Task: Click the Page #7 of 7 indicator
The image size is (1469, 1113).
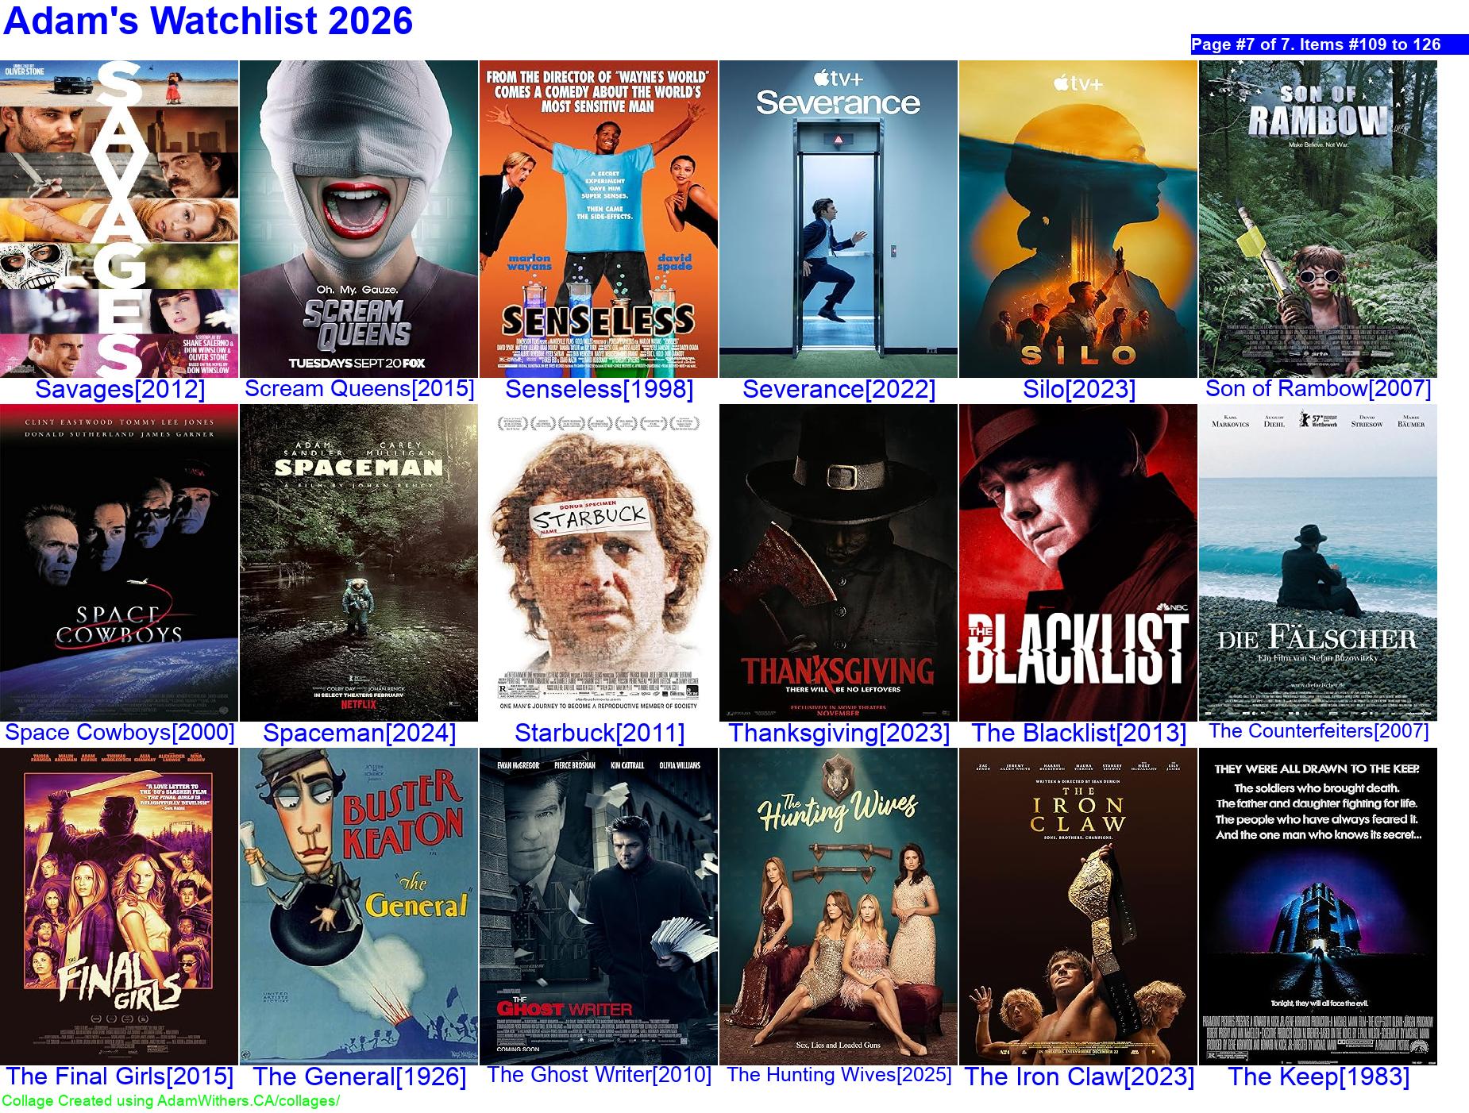Action: pos(1328,44)
